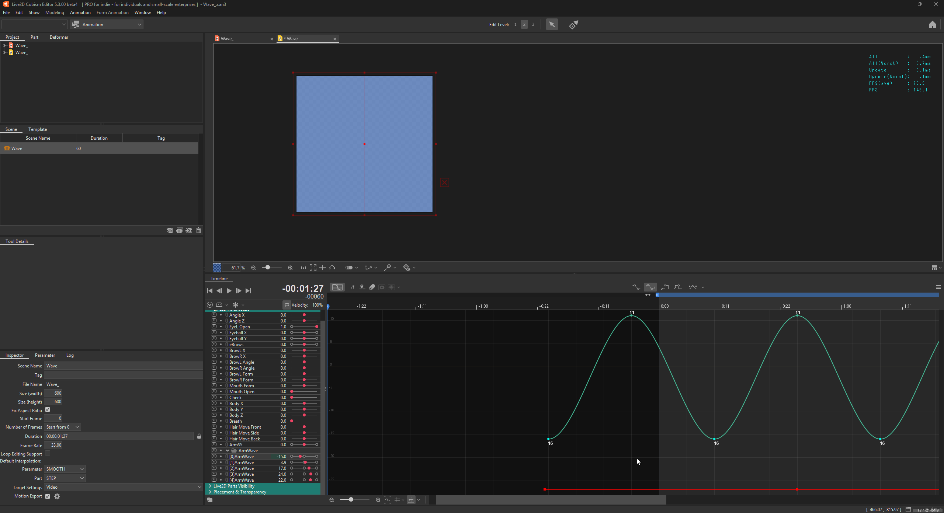
Task: Enable the Loop Editing Support checkbox
Action: point(48,453)
